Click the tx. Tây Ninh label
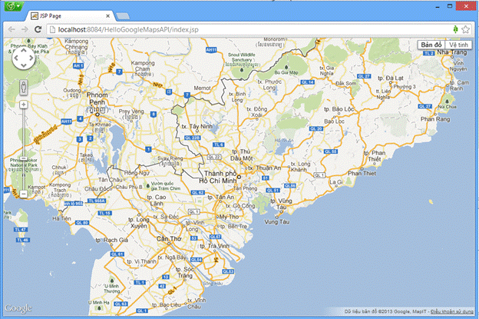Screen dimensions: 479x319 (197, 126)
